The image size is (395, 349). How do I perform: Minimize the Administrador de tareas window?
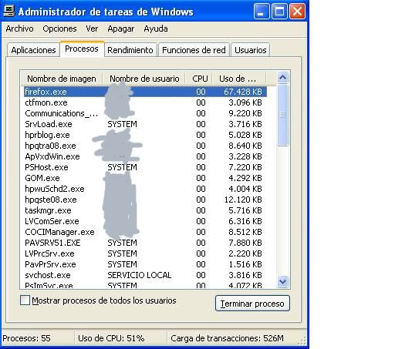[x=262, y=11]
